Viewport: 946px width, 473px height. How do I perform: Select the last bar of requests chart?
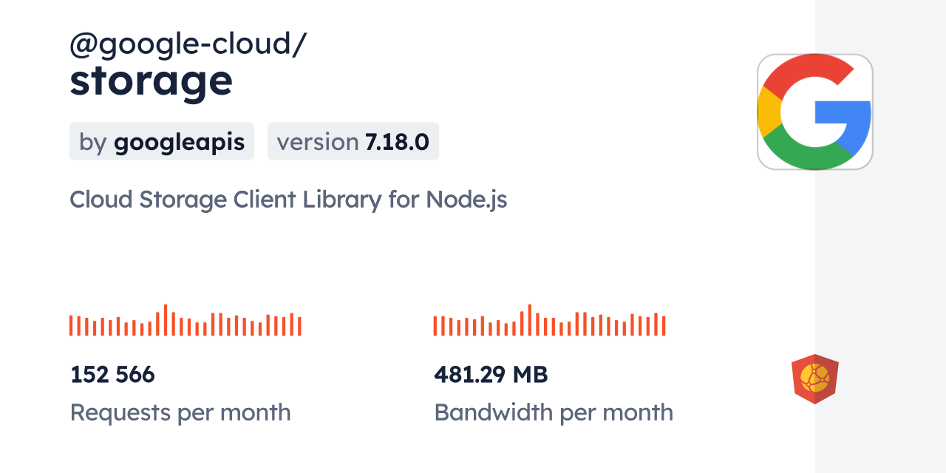(299, 326)
